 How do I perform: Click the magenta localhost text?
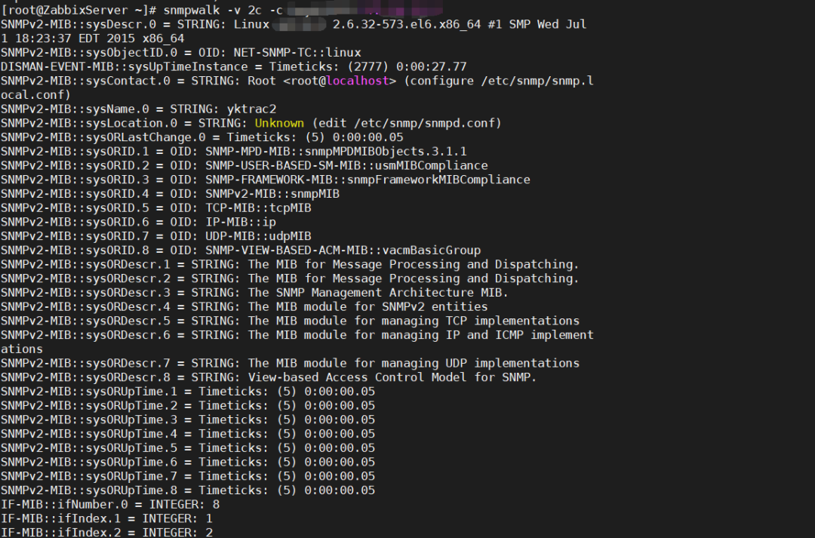pyautogui.click(x=358, y=81)
